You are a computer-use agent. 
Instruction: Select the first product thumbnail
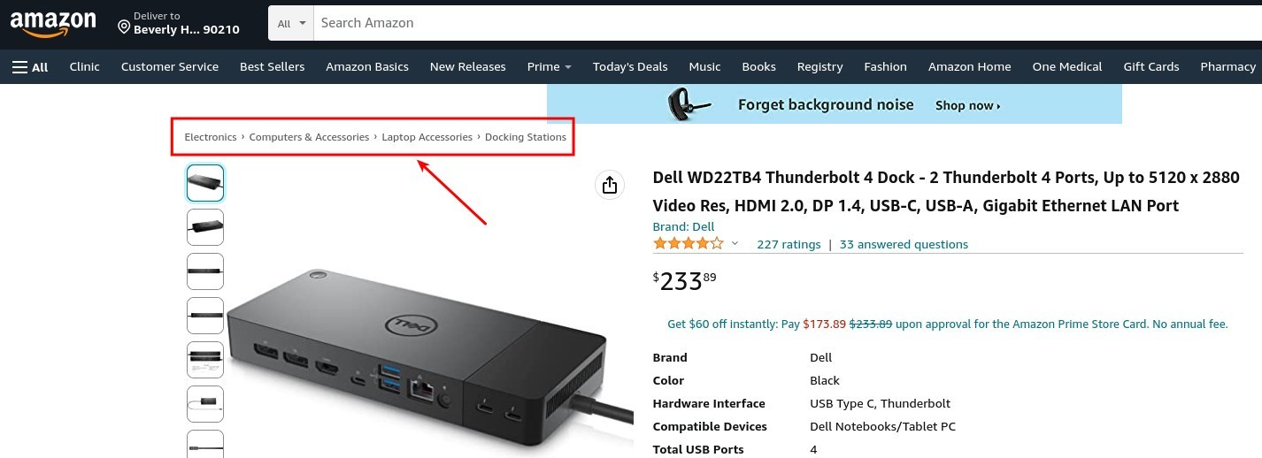205,183
